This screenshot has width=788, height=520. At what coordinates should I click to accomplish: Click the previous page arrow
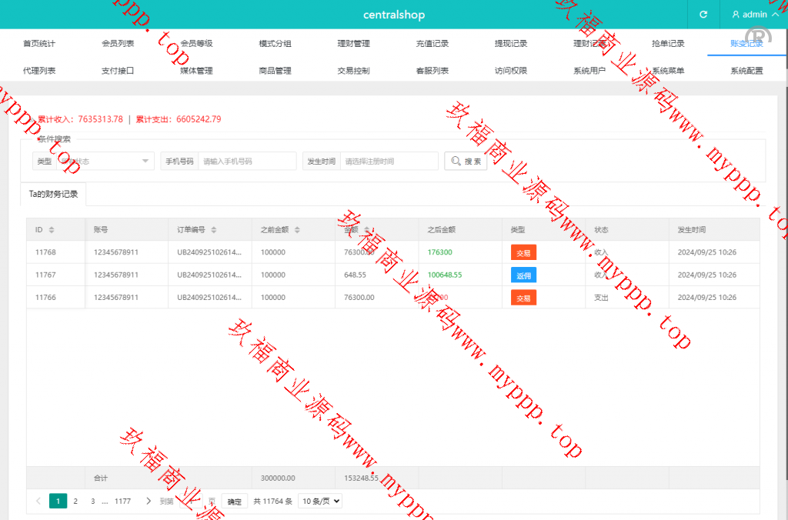pos(38,502)
